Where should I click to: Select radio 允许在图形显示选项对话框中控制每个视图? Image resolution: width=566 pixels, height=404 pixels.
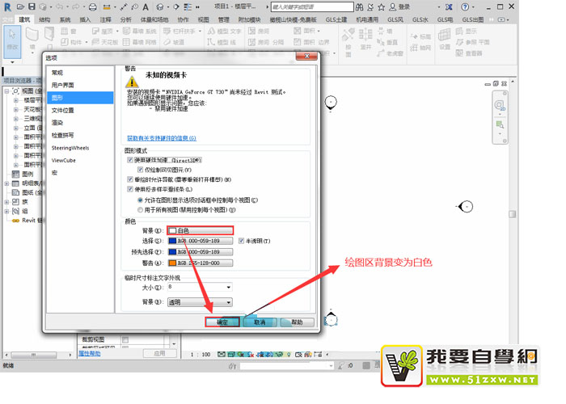coord(140,200)
